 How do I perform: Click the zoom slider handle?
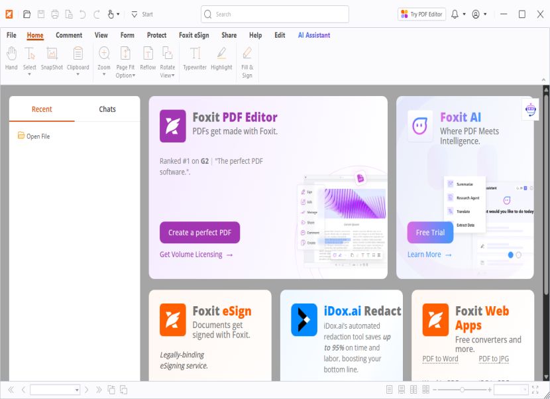pyautogui.click(x=462, y=390)
